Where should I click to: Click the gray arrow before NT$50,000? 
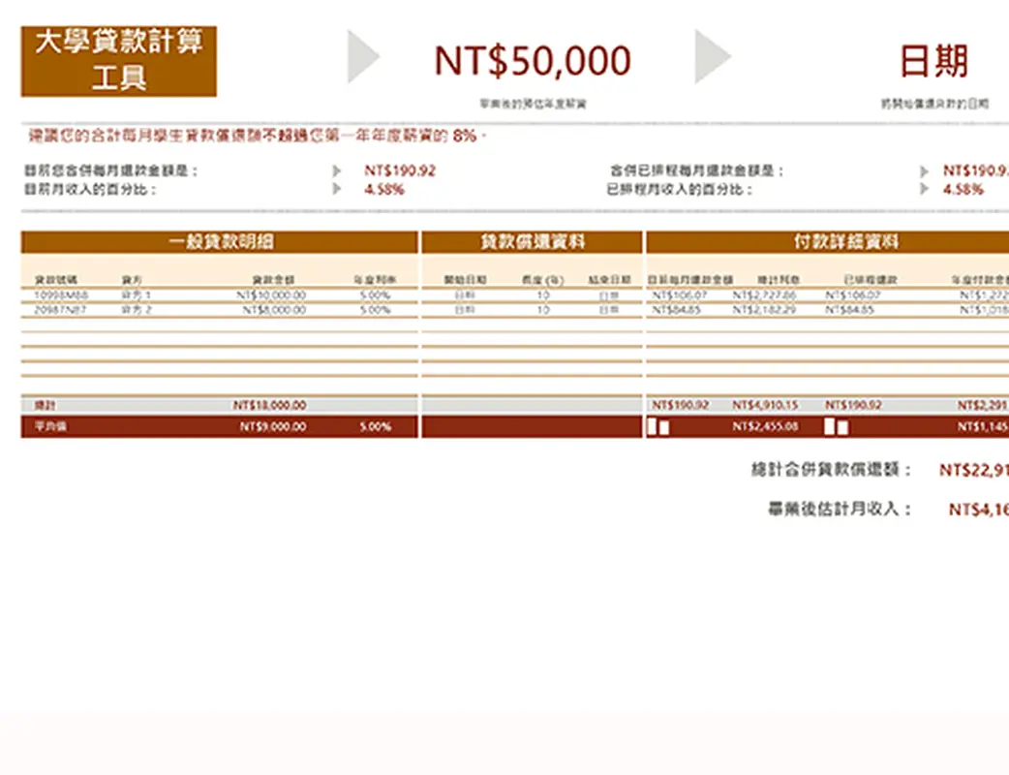pyautogui.click(x=363, y=56)
